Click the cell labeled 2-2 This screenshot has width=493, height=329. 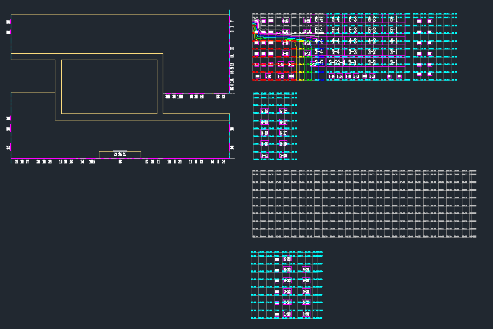(x=372, y=62)
